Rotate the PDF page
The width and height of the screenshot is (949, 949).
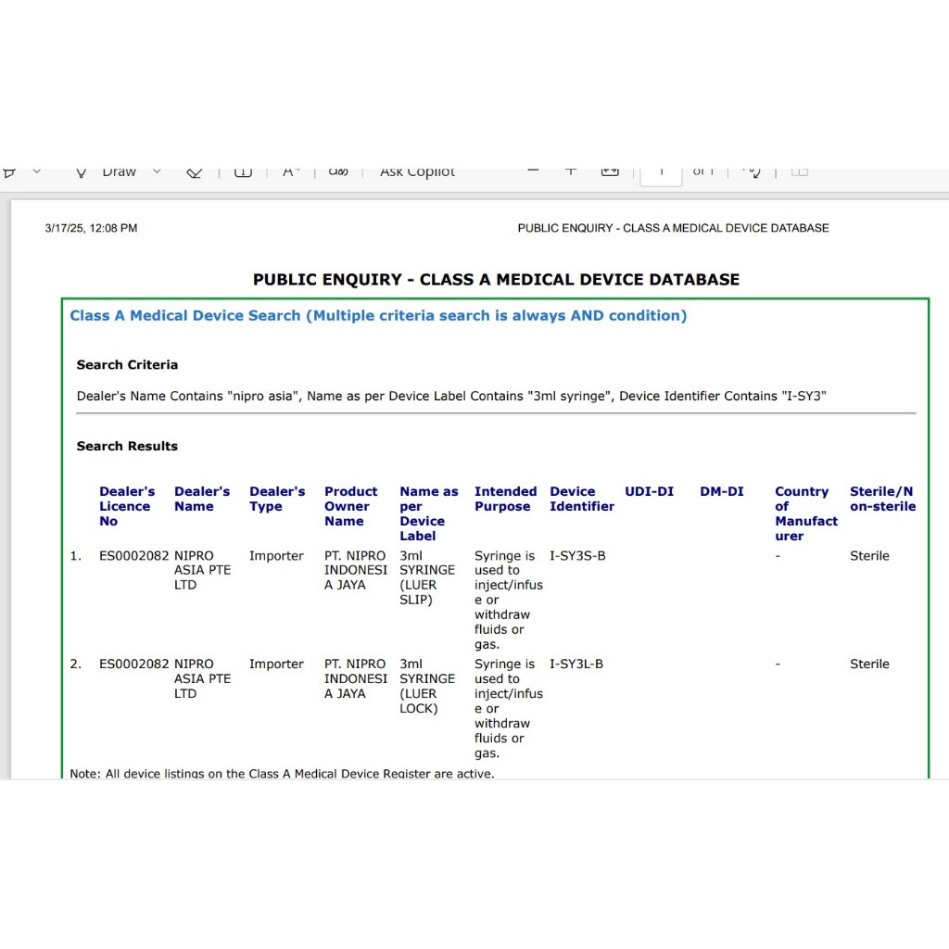[x=753, y=172]
